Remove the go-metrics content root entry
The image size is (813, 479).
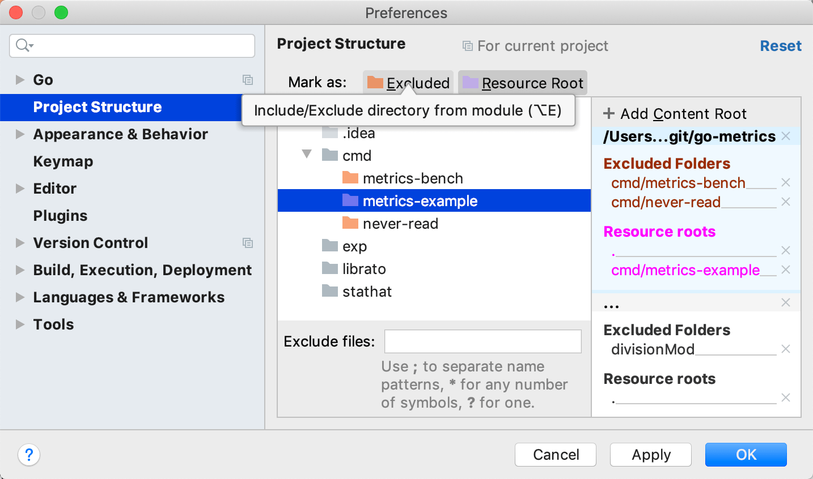[x=786, y=136]
